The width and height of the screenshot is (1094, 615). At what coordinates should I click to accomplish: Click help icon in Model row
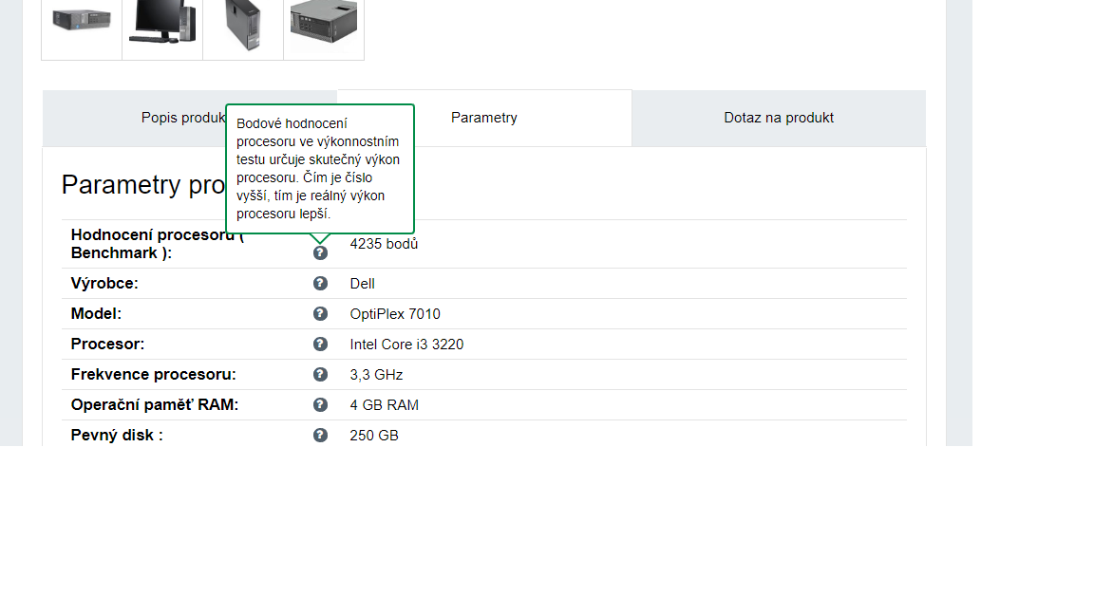320,314
